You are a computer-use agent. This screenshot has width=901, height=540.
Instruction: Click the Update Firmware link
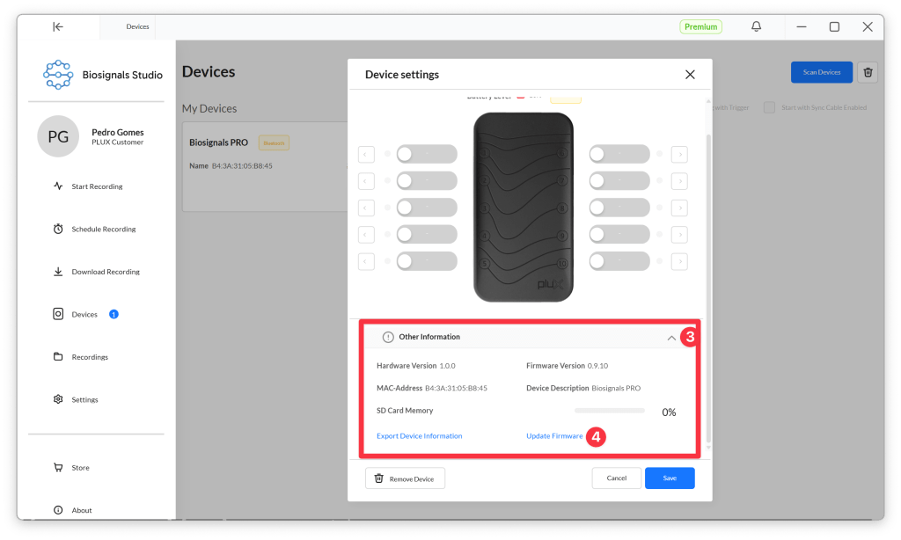point(554,436)
